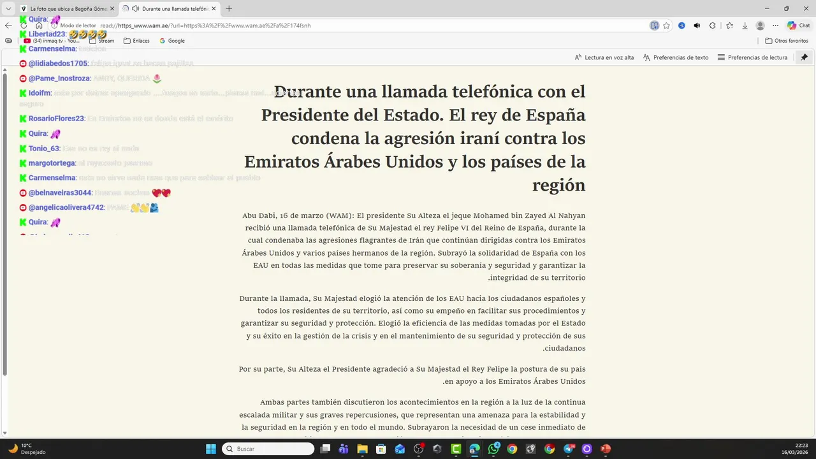Show browser downloads
The width and height of the screenshot is (816, 459).
pyautogui.click(x=745, y=25)
